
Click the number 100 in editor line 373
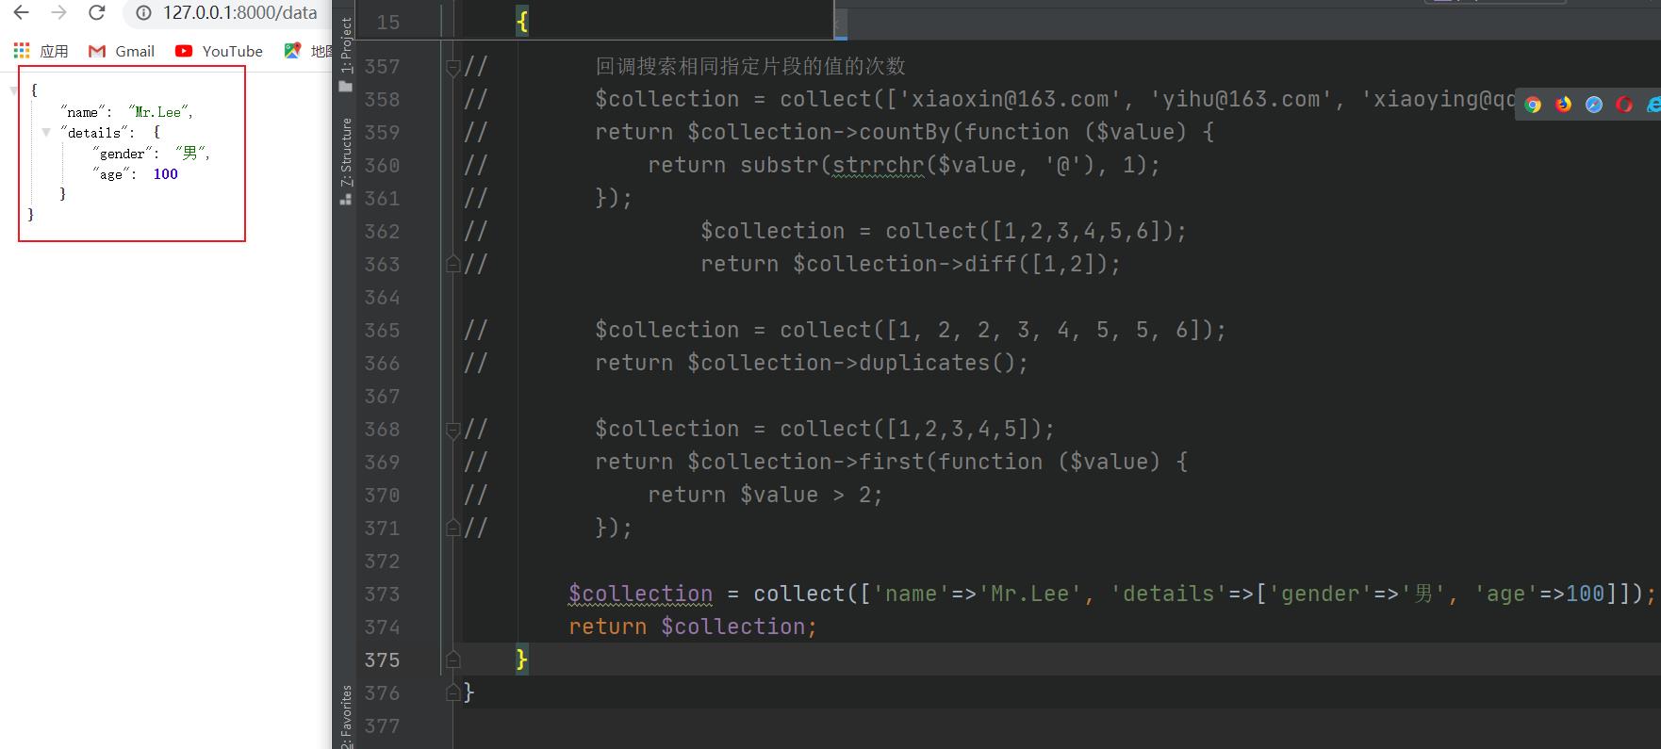[x=1585, y=594]
